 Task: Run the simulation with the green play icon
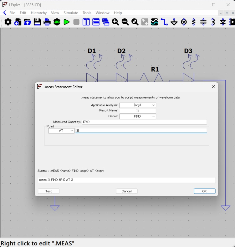pyautogui.click(x=67, y=22)
